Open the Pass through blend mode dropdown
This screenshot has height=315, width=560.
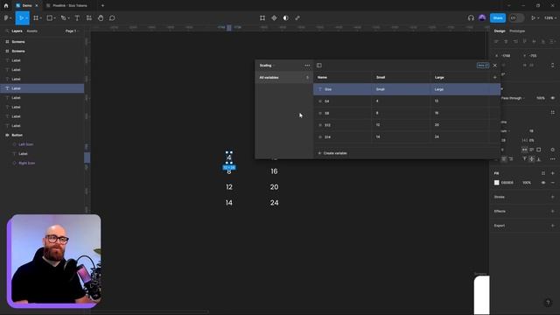click(513, 98)
